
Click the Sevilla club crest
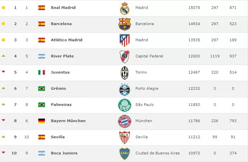click(x=125, y=137)
